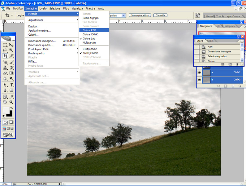This screenshot has height=186, width=246.
Task: Select the Magic Wand tool
Action: coord(11,50)
